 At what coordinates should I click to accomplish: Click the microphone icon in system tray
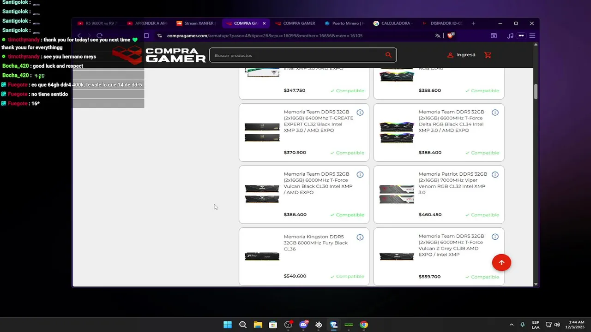(x=523, y=325)
